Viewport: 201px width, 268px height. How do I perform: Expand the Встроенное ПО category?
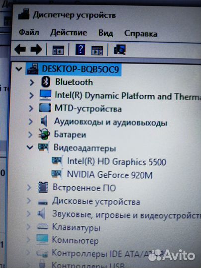(x=29, y=188)
